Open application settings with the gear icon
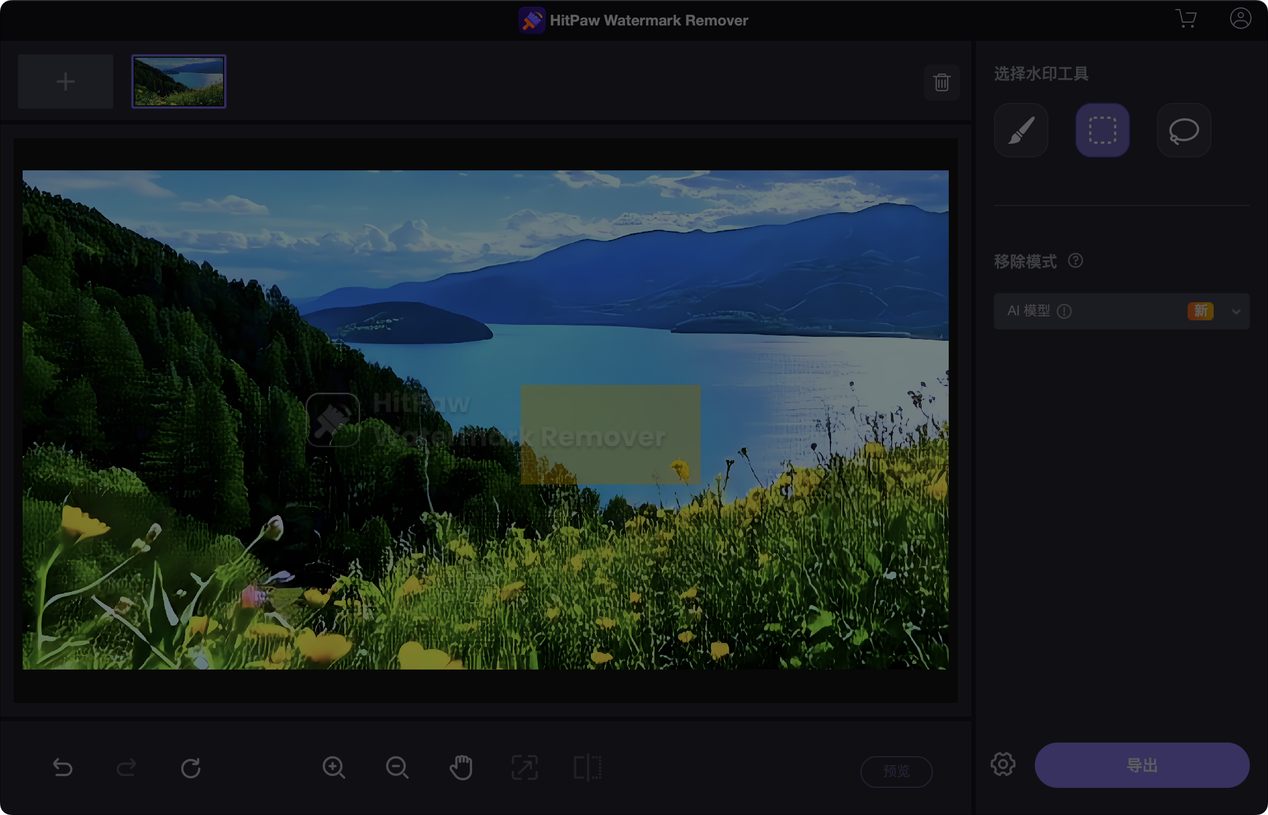The image size is (1268, 815). (x=1003, y=764)
